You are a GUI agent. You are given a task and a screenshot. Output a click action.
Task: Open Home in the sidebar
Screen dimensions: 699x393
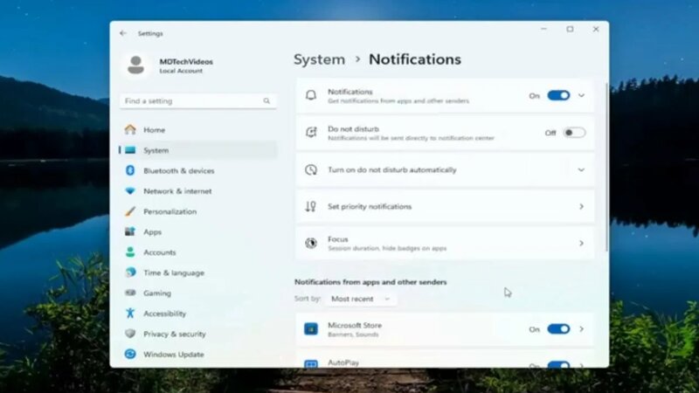coord(198,129)
